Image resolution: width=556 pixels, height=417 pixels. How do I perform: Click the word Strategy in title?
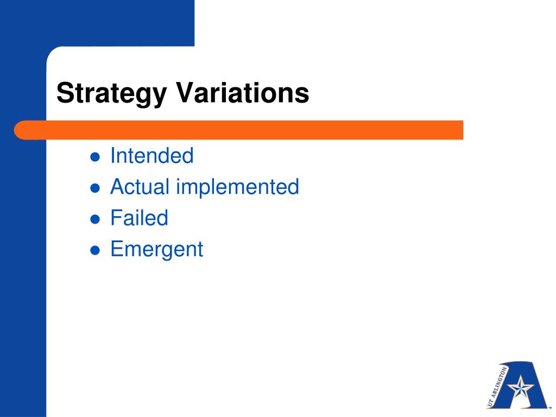point(111,93)
